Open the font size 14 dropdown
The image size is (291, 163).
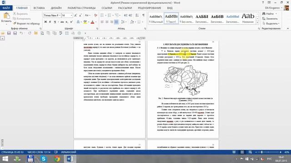click(x=71, y=15)
